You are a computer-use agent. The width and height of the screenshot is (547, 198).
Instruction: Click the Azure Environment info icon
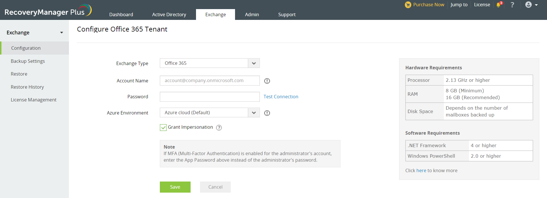(x=267, y=113)
